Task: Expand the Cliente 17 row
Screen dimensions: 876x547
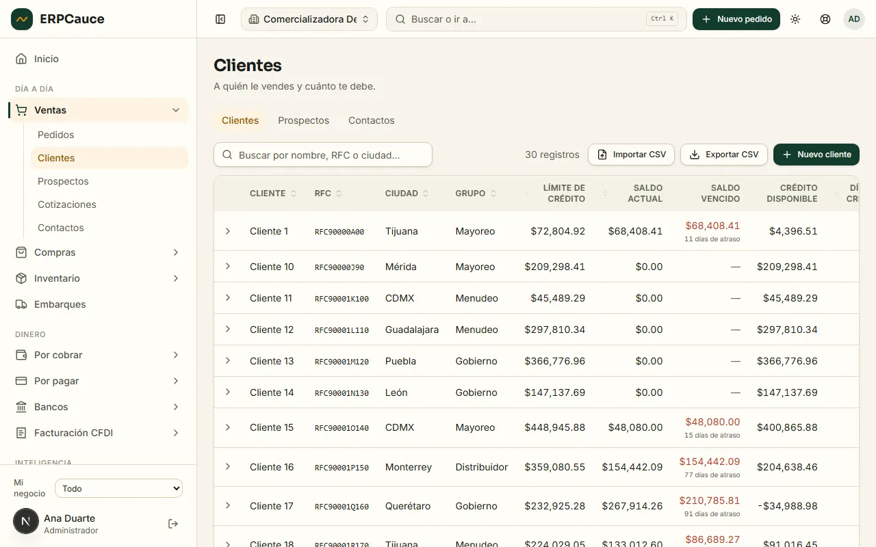Action: pyautogui.click(x=228, y=505)
